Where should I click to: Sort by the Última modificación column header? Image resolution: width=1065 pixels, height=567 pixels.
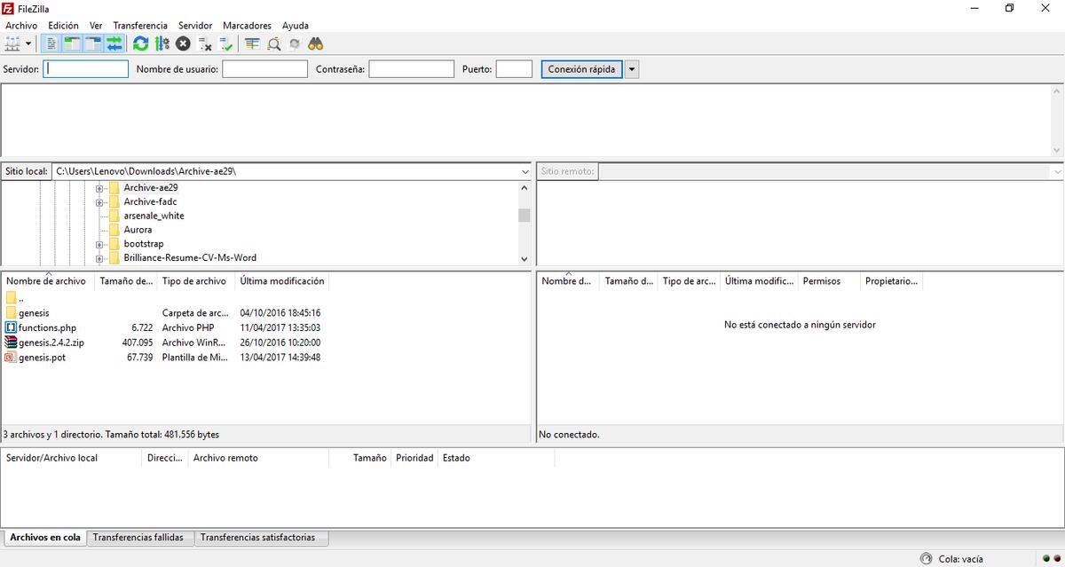click(282, 281)
